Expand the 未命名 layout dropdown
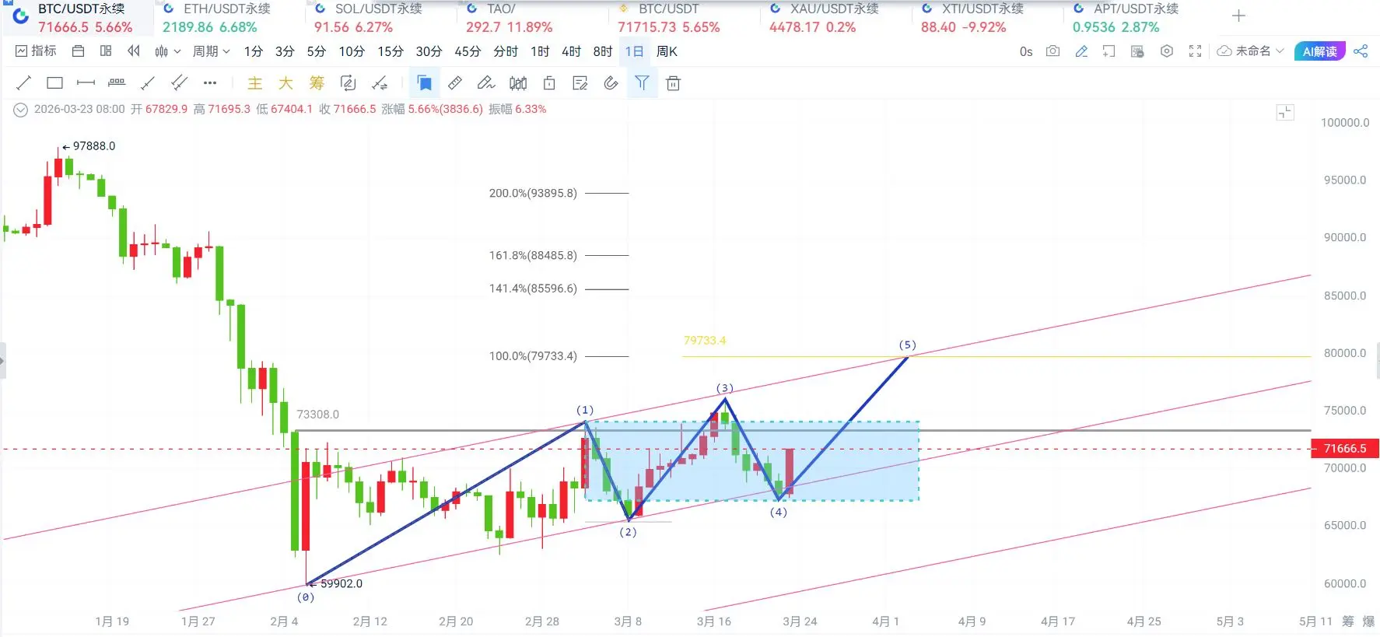The width and height of the screenshot is (1380, 637). (1250, 51)
